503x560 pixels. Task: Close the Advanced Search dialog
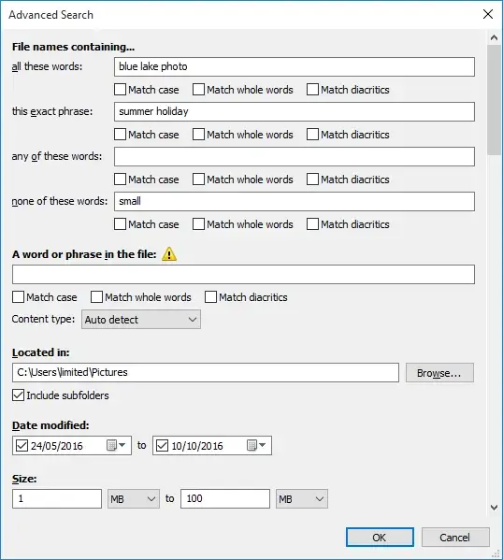(x=488, y=14)
